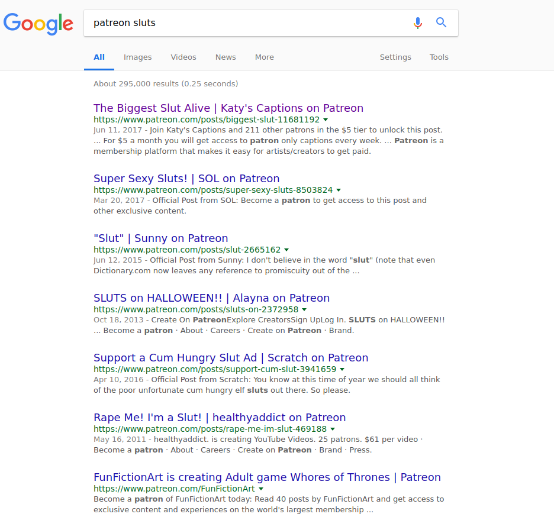Expand arrow next to Katy's Captions URL

326,119
